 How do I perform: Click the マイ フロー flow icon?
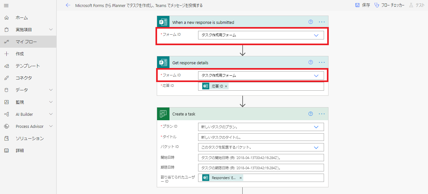pyautogui.click(x=6, y=42)
